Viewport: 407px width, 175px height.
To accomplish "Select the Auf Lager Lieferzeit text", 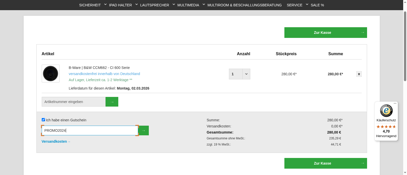I will (x=100, y=80).
